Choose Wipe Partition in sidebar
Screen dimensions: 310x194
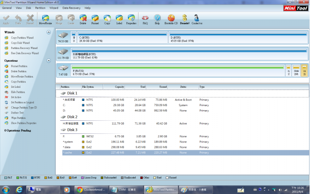[x=18, y=118]
